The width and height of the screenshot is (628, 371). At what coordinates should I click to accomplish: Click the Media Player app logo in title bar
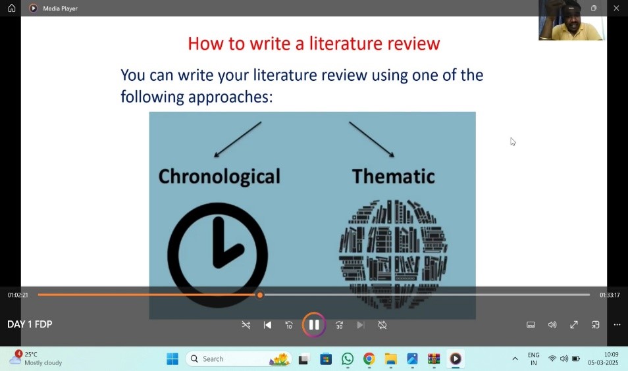pos(33,8)
